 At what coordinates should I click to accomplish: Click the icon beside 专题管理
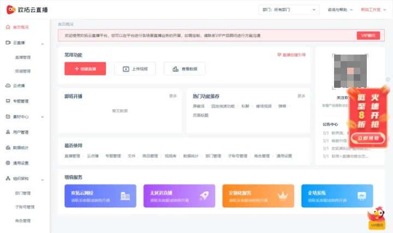(8, 101)
